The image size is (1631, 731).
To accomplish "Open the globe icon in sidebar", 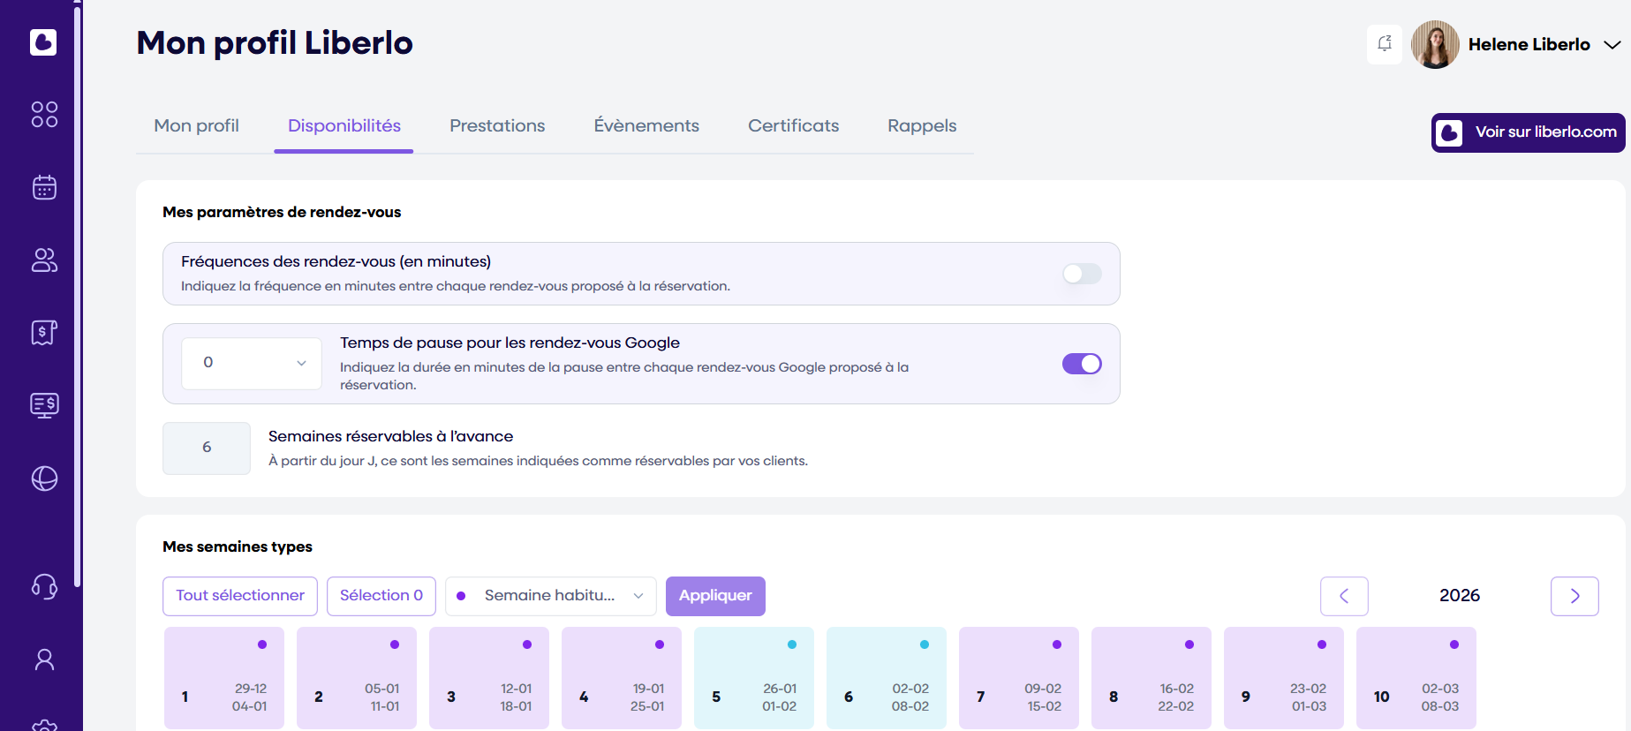I will tap(44, 478).
